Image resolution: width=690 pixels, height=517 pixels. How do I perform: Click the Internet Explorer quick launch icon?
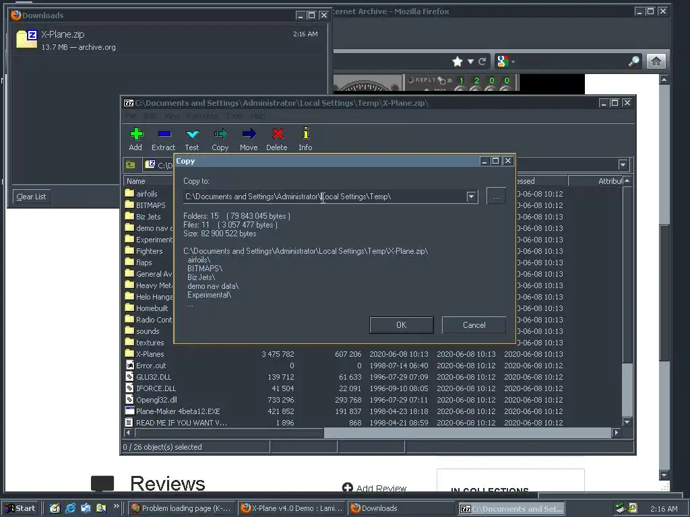pyautogui.click(x=70, y=508)
